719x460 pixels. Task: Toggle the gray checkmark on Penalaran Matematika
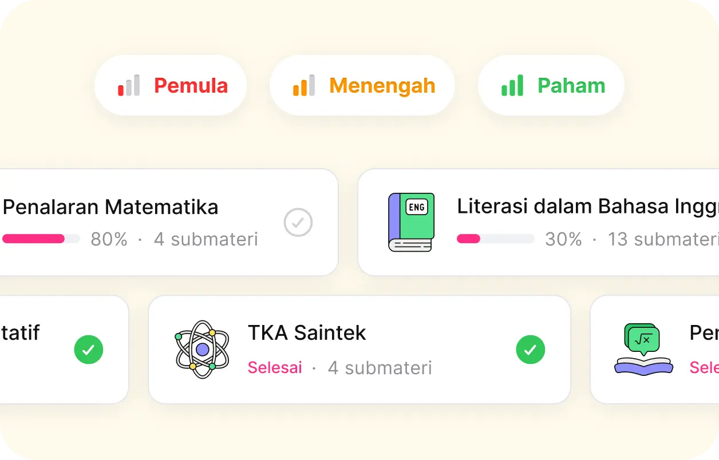tap(298, 223)
